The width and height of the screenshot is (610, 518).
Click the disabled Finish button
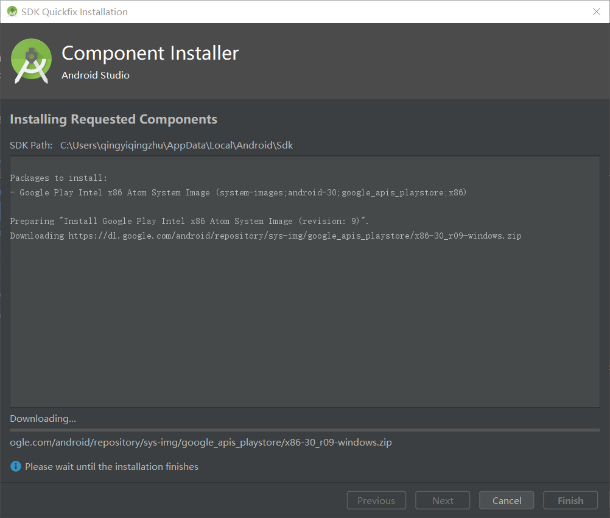[570, 500]
